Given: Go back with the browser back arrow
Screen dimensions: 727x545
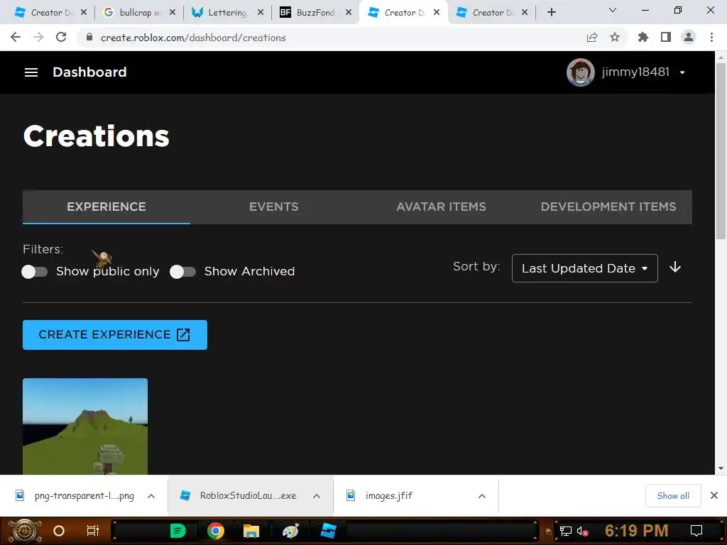Looking at the screenshot, I should [16, 38].
